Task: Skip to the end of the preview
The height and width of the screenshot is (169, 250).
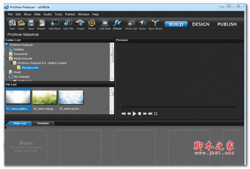Action: (150, 114)
